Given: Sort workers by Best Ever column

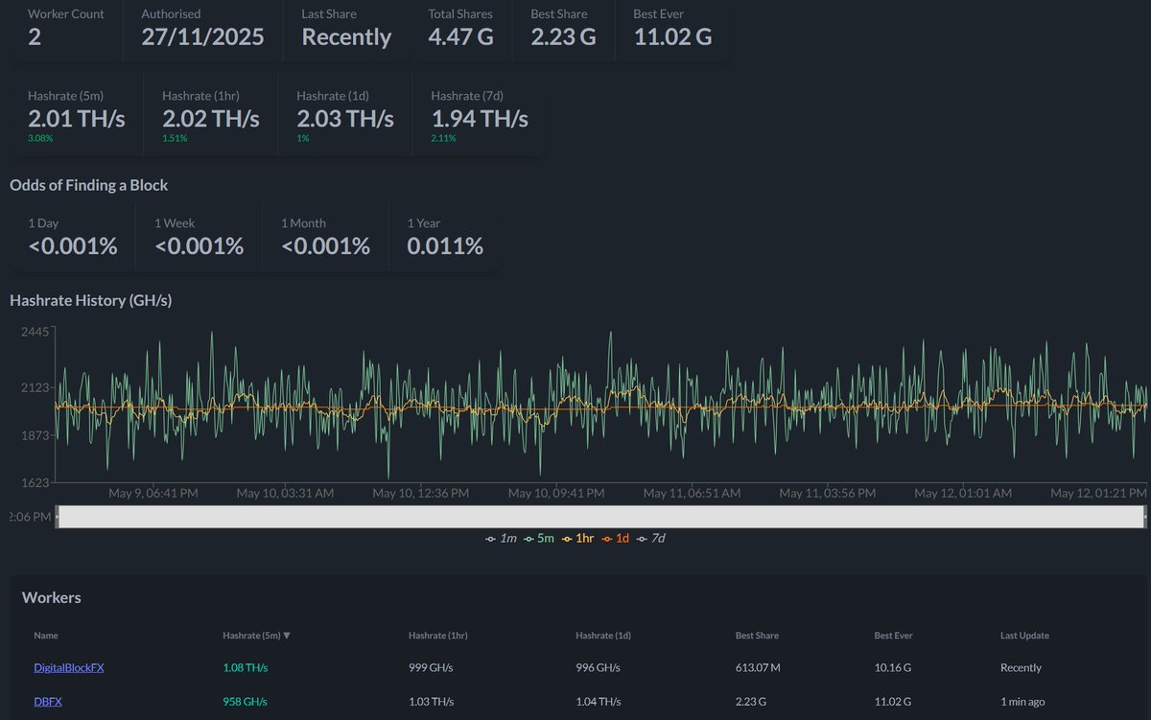Looking at the screenshot, I should (894, 636).
